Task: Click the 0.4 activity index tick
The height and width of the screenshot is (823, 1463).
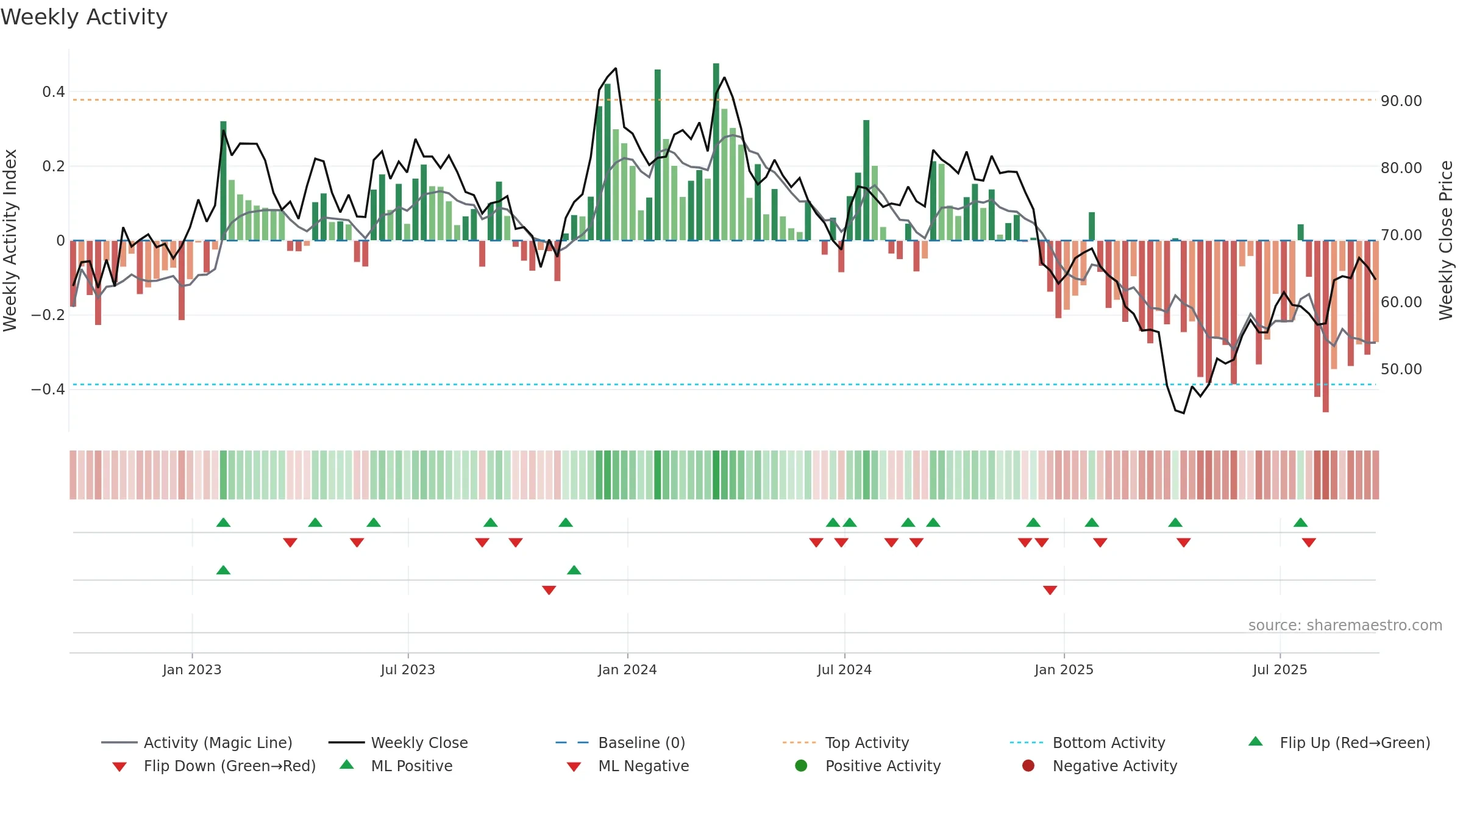Action: [54, 91]
